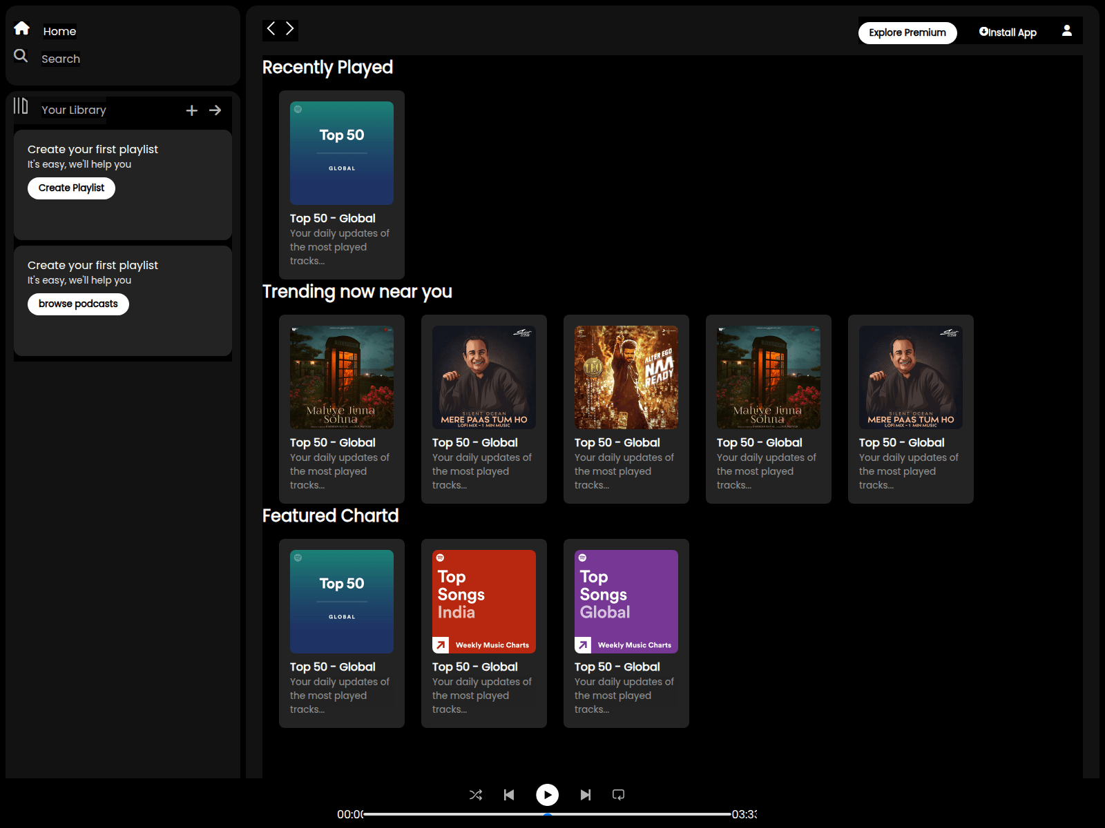Screen dimensions: 1105x828
Task: Open second Mere Paas Tum Ho cover
Action: pyautogui.click(x=911, y=377)
